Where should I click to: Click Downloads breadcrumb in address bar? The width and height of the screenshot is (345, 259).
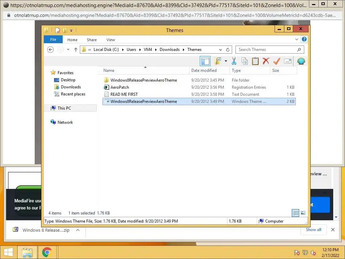coord(169,50)
